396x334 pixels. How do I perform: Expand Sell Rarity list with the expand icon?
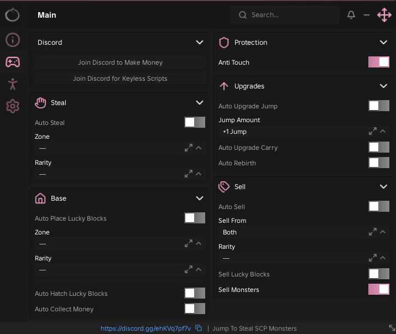373,258
